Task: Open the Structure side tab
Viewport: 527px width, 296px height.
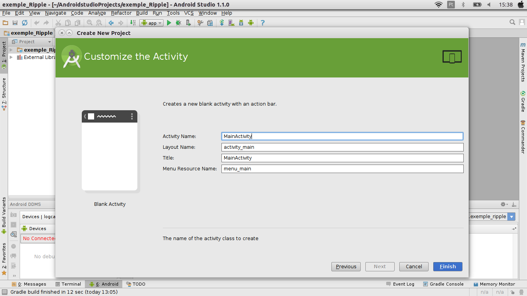Action: (4, 94)
